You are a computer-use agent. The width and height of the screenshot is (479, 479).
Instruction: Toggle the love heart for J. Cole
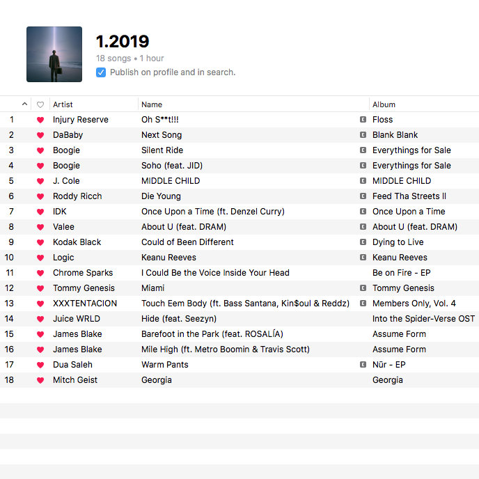pos(40,181)
